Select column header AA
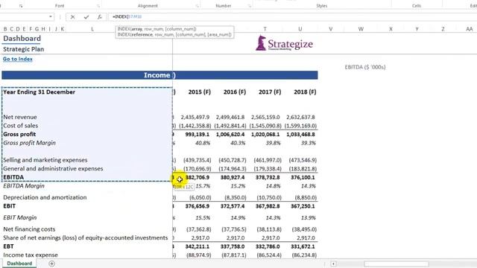477x268 pixels. click(x=469, y=29)
